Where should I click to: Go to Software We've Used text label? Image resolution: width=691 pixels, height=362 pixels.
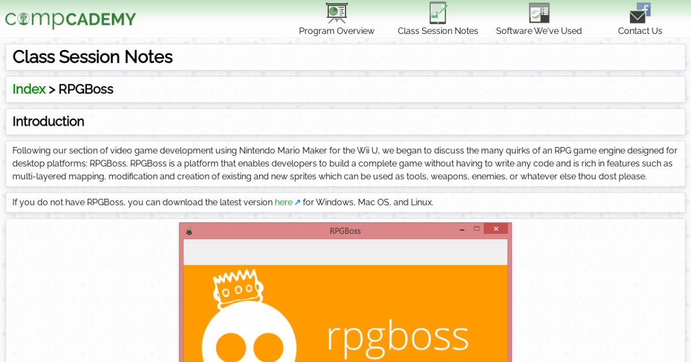(539, 31)
